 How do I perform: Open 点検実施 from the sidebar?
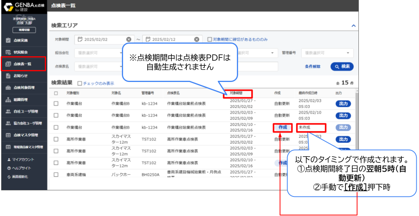[x=21, y=40]
